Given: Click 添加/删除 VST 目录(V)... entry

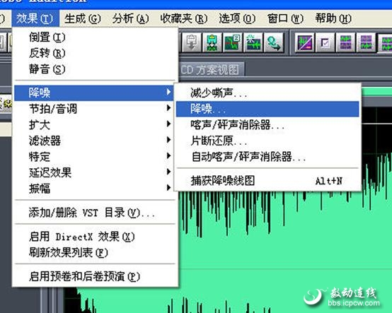Looking at the screenshot, I should [x=94, y=213].
